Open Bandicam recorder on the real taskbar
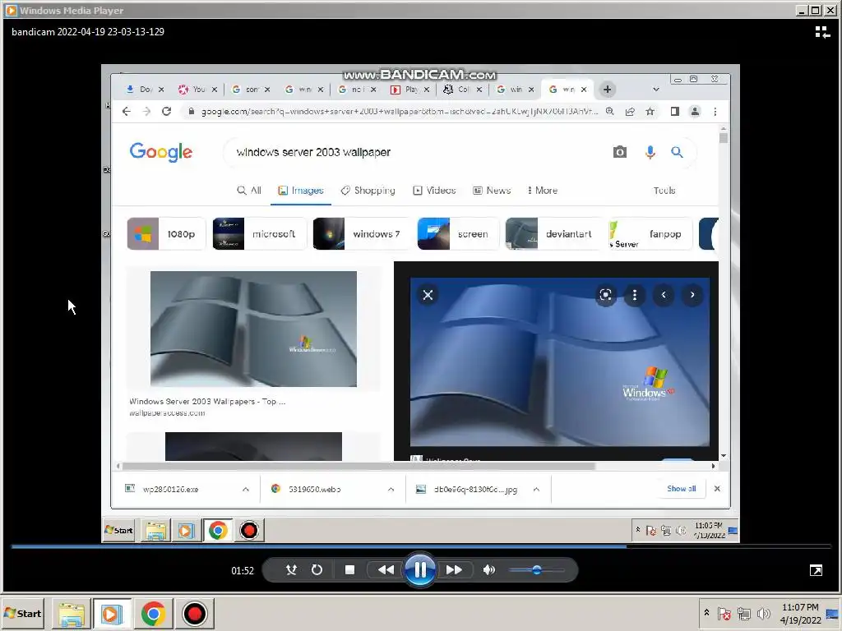 (194, 613)
